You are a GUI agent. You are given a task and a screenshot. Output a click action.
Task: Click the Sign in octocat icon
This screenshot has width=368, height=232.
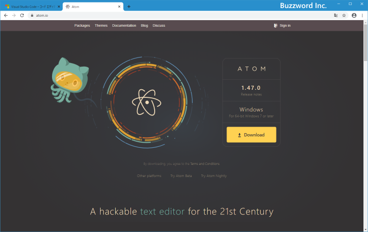click(275, 26)
